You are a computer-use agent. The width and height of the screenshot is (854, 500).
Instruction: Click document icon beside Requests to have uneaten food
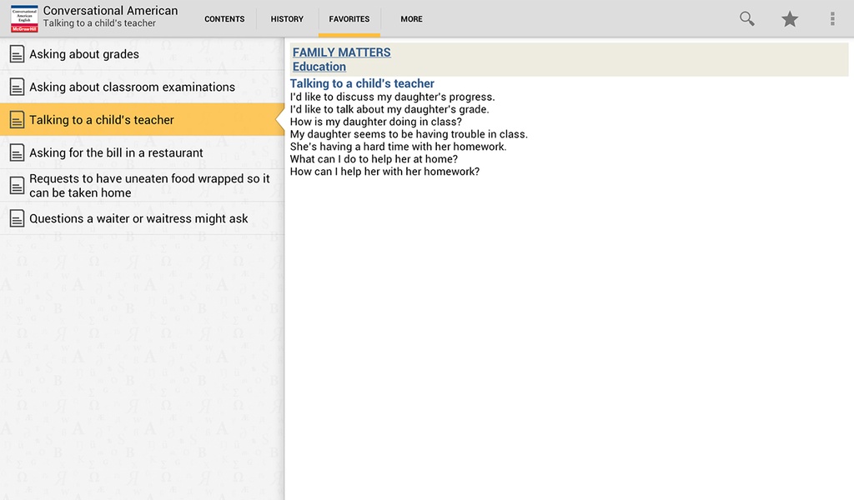[17, 186]
